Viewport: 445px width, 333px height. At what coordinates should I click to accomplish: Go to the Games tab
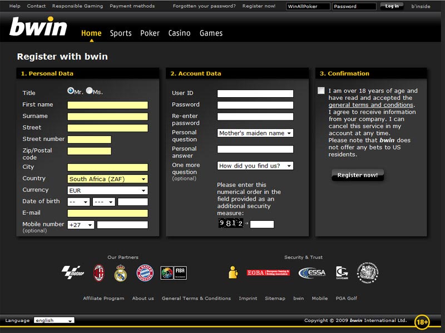[x=211, y=33]
